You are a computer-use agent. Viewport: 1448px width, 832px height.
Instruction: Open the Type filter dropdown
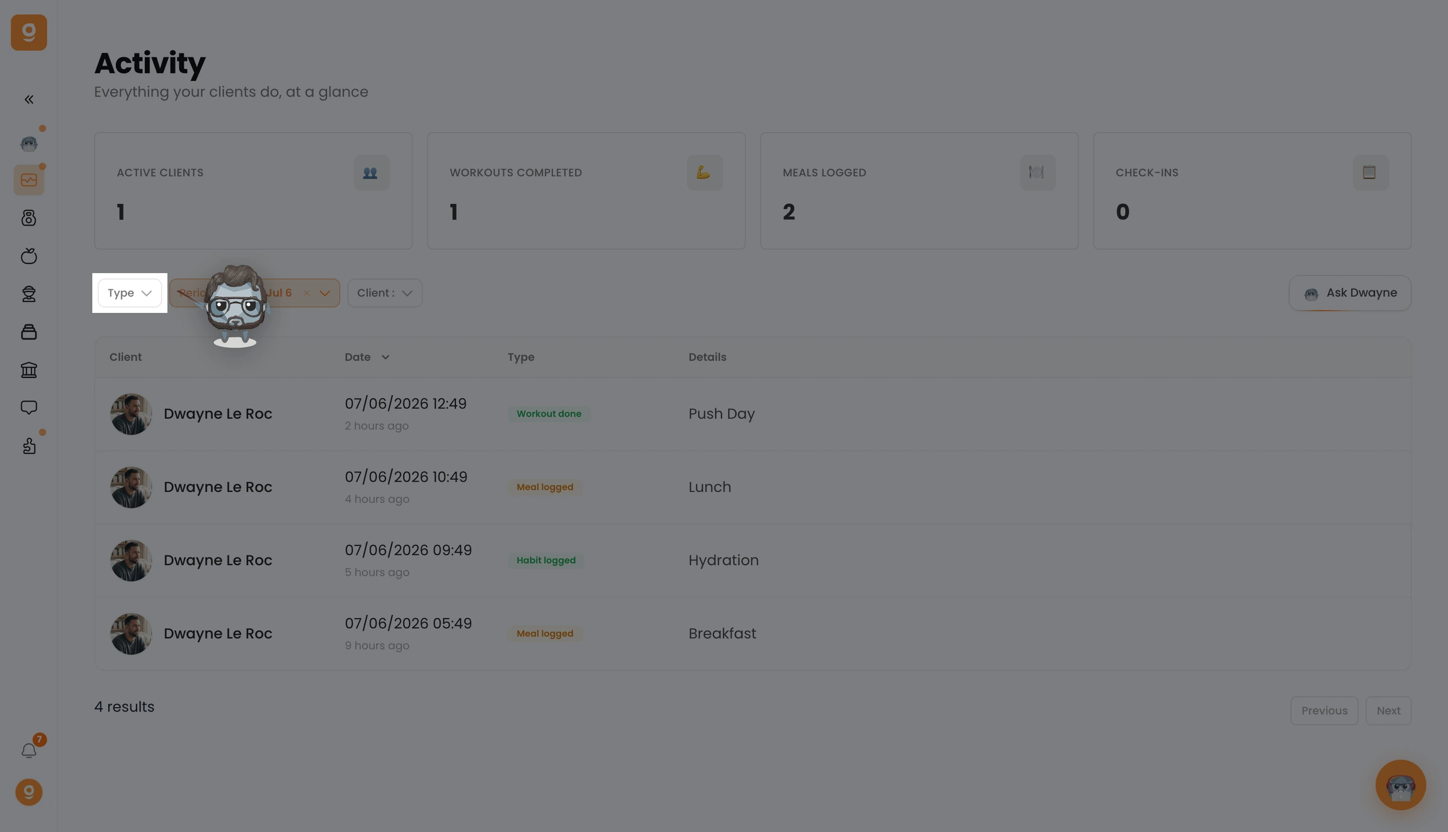pos(130,293)
